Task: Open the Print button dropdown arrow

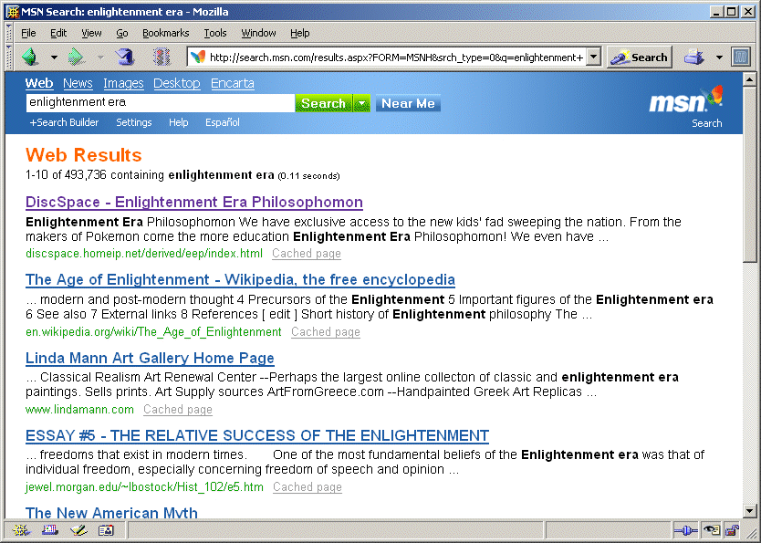Action: click(719, 57)
